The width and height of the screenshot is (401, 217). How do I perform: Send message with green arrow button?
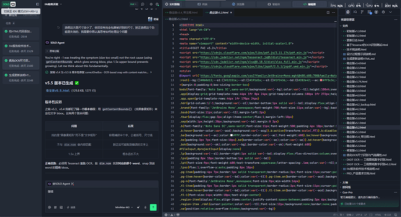pos(153,207)
